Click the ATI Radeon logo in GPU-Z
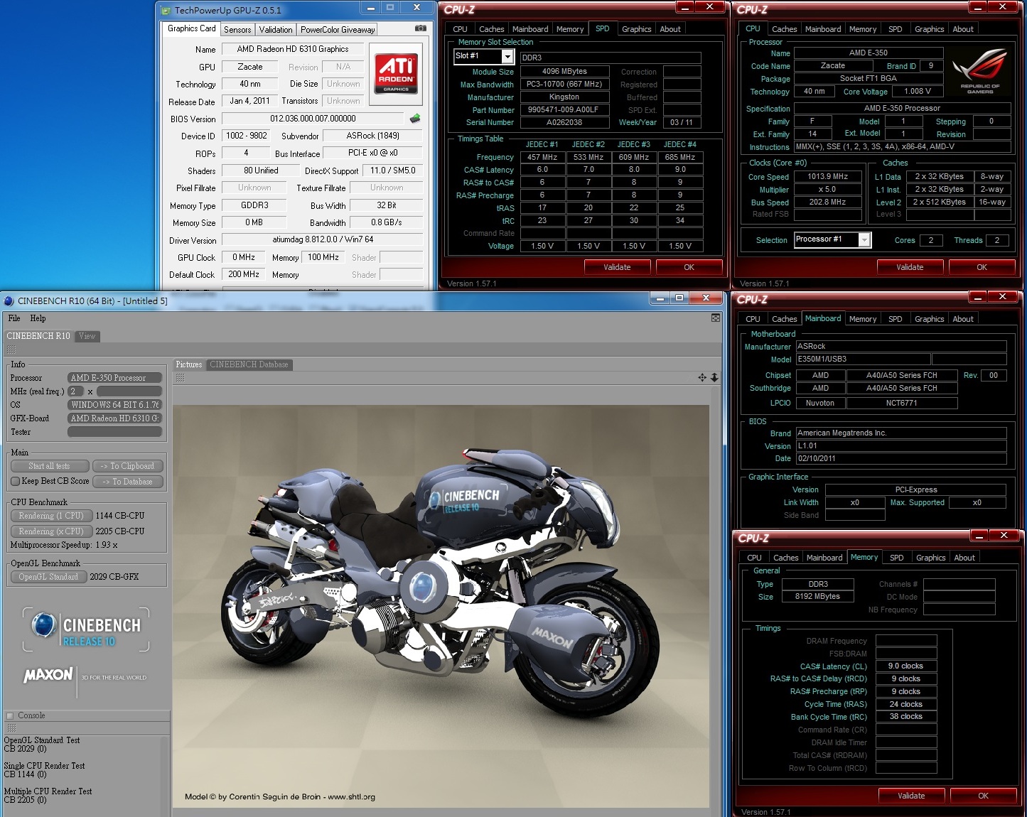The width and height of the screenshot is (1027, 817). coord(396,75)
